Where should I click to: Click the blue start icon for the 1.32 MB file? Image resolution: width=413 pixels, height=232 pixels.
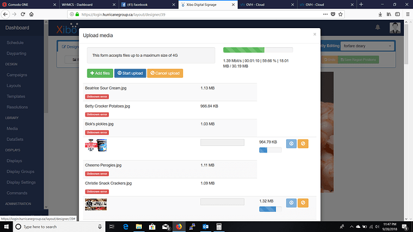pos(291,203)
